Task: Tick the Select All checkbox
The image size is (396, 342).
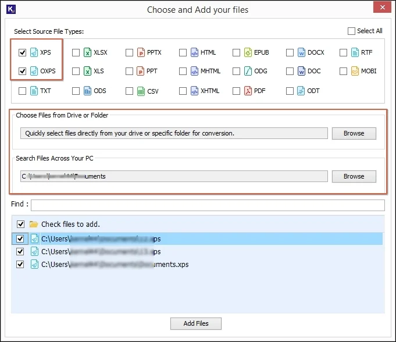Action: point(351,31)
